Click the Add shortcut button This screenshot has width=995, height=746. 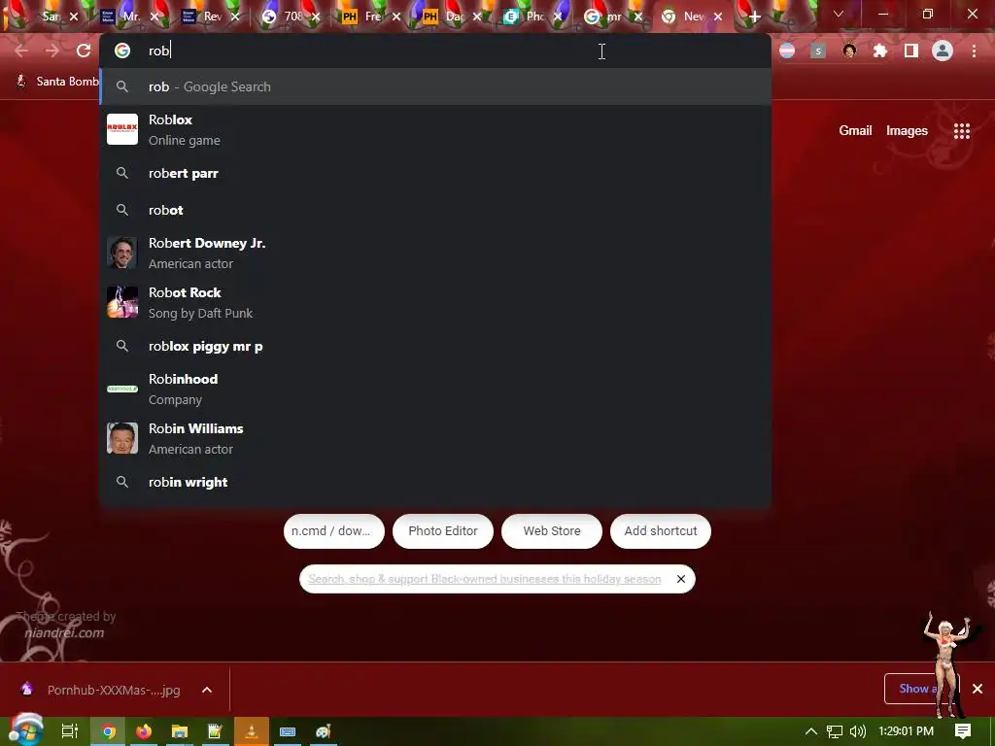[x=661, y=531]
